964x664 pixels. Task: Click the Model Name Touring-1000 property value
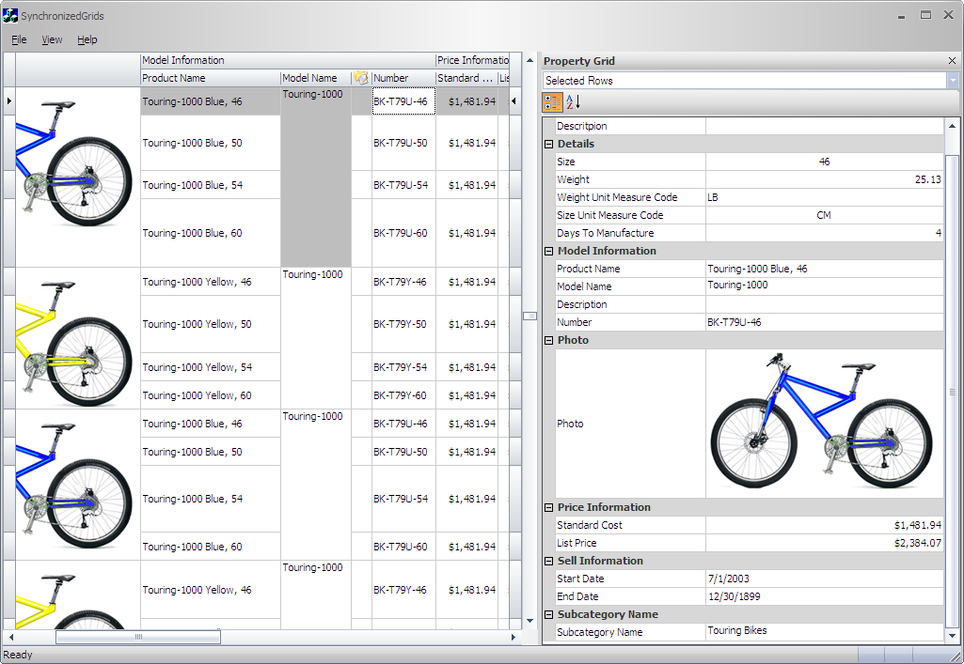pyautogui.click(x=825, y=286)
